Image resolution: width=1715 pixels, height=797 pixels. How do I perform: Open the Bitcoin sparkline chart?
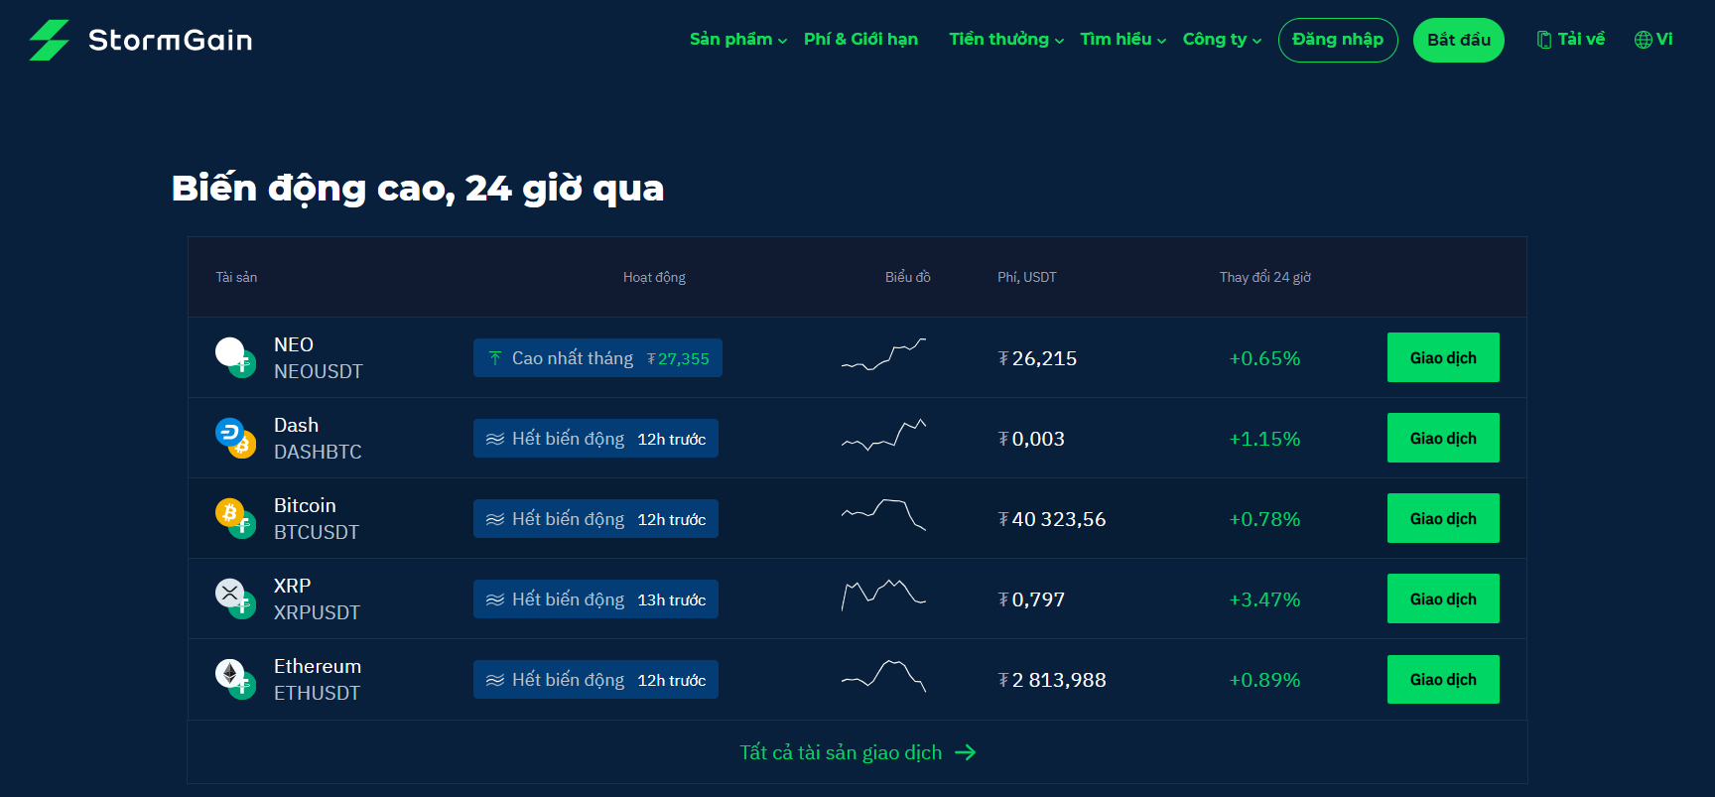pos(883,515)
